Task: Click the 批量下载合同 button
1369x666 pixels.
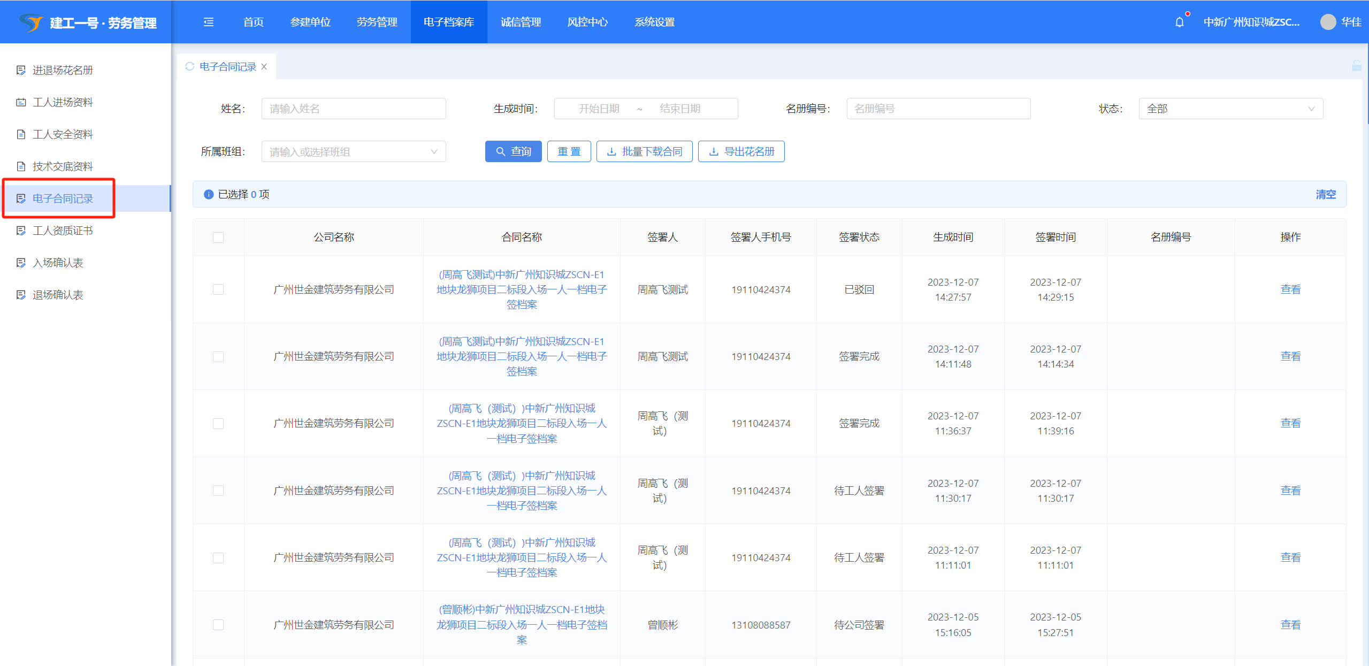Action: coord(644,151)
